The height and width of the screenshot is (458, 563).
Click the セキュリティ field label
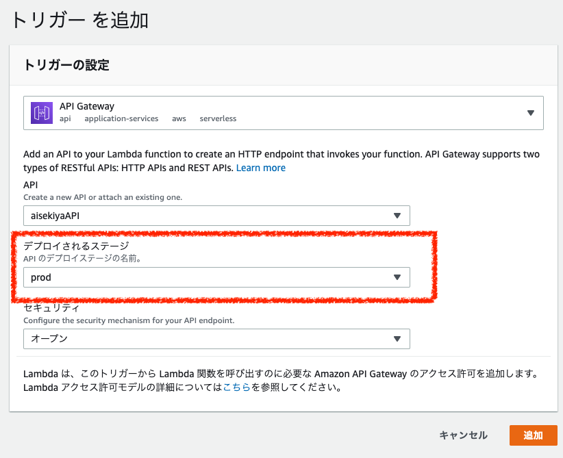tap(51, 308)
